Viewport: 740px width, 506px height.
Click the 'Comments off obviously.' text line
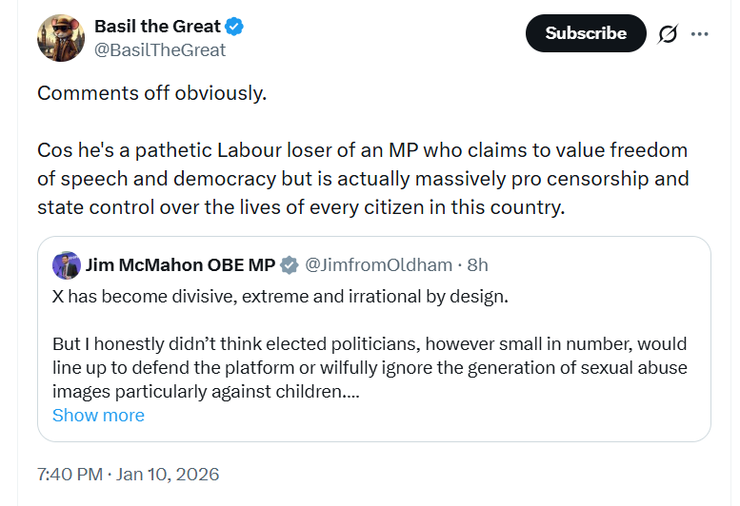152,94
